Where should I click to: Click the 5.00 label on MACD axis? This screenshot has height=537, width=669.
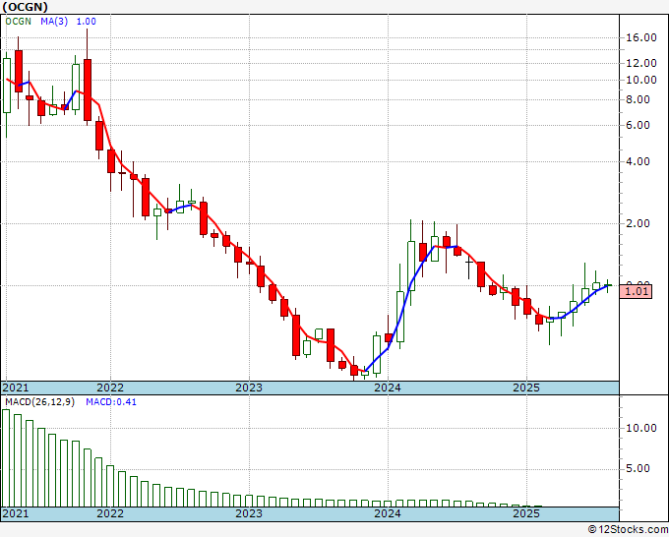638,469
